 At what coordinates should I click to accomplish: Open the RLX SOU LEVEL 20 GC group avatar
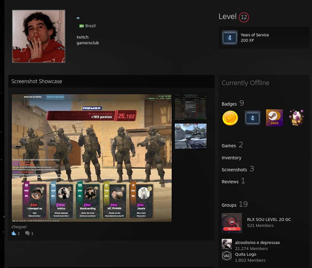pos(232,223)
